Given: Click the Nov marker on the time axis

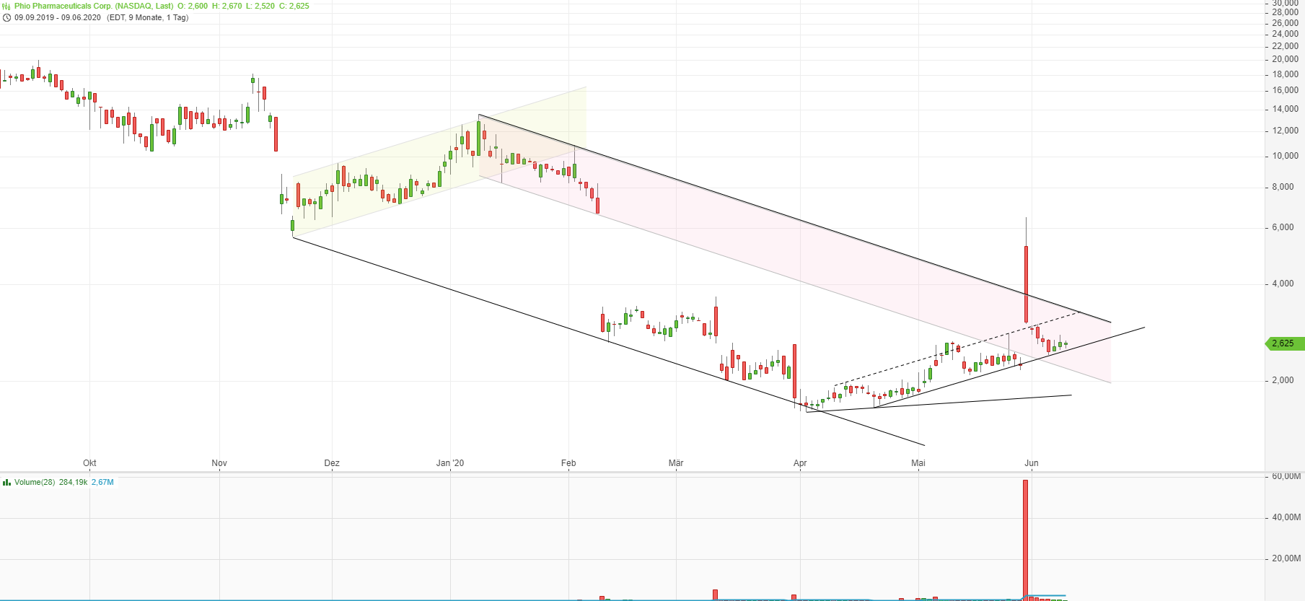Looking at the screenshot, I should tap(219, 463).
